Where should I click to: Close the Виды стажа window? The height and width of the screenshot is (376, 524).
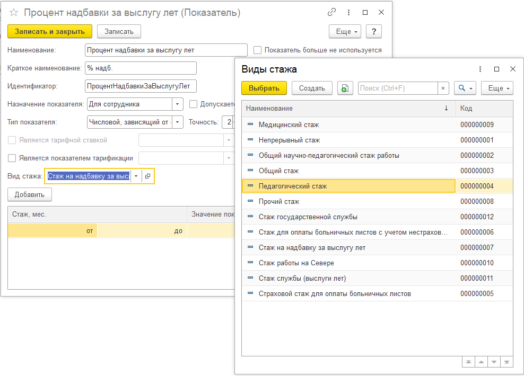click(513, 69)
